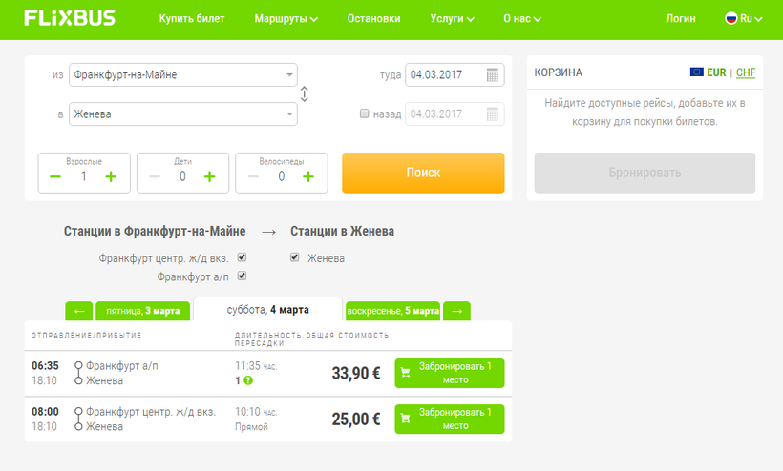
Task: Go to previous dates with left arrow
Action: tap(78, 311)
